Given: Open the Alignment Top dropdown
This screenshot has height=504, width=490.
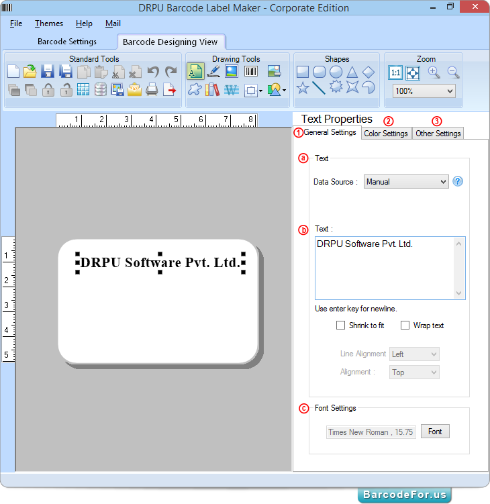Looking at the screenshot, I should point(414,372).
